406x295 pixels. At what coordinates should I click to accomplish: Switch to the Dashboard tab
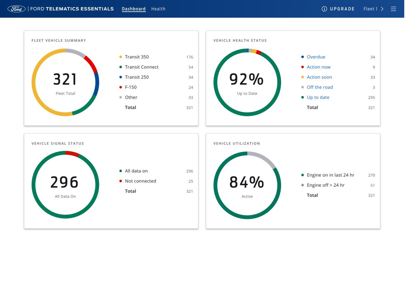(x=134, y=9)
